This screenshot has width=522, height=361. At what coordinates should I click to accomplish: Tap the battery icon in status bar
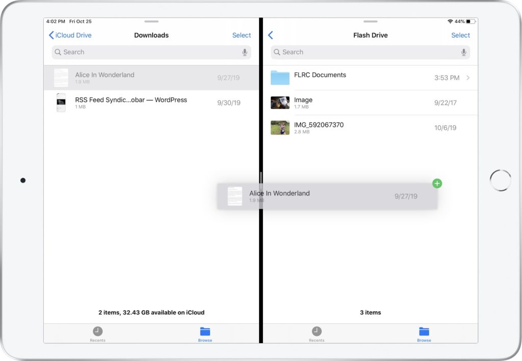[x=471, y=21]
